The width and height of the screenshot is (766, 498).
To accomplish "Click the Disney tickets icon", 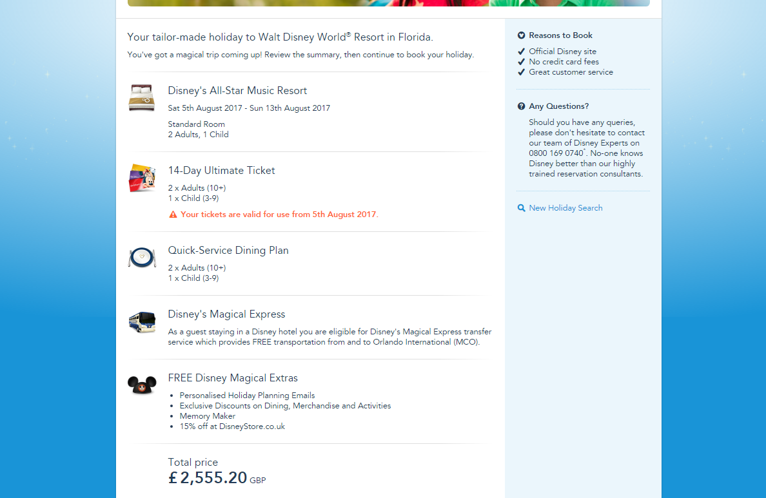I will 142,178.
